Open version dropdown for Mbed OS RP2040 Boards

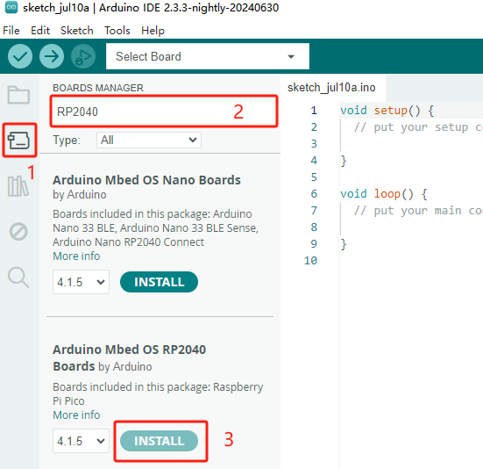[x=81, y=441]
